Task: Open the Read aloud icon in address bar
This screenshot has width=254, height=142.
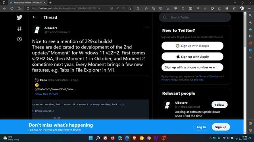Action: tap(118, 8)
